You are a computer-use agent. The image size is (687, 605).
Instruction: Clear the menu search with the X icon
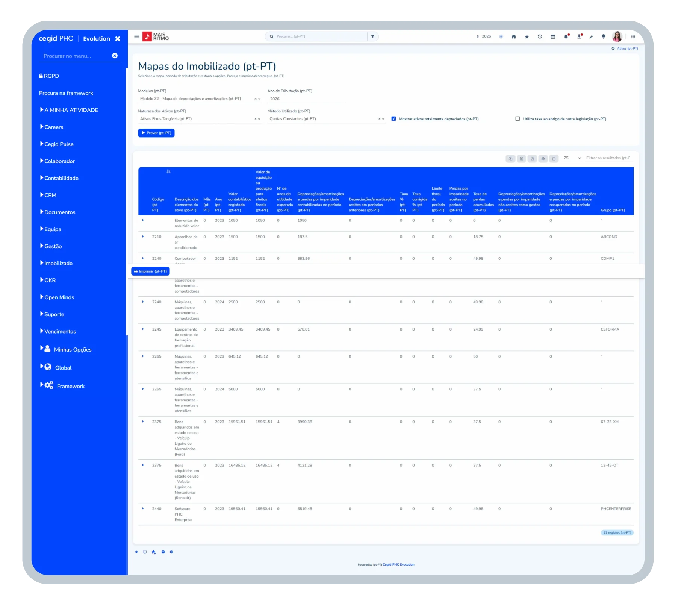[115, 56]
